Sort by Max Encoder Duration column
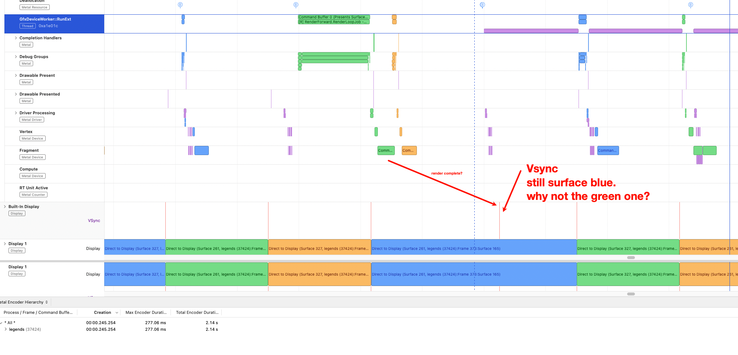This screenshot has width=738, height=355. click(x=146, y=312)
